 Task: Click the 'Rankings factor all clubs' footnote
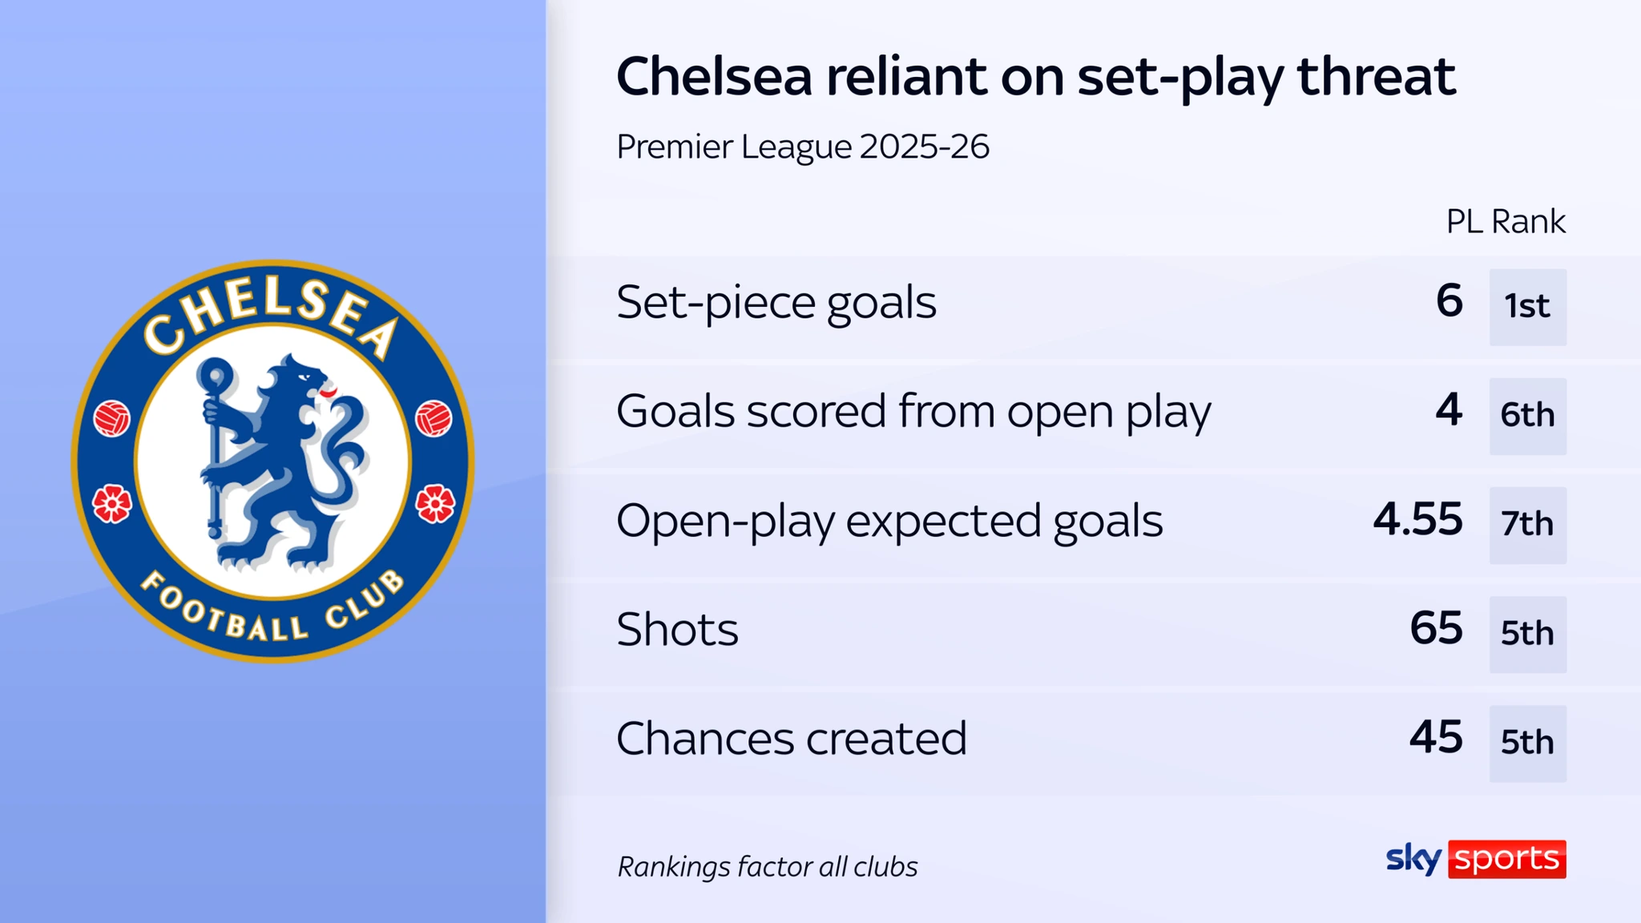click(767, 867)
